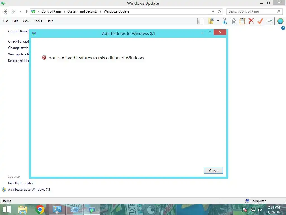Click the Copy toolbar icon
Image resolution: width=286 pixels, height=215 pixels.
coord(233,21)
